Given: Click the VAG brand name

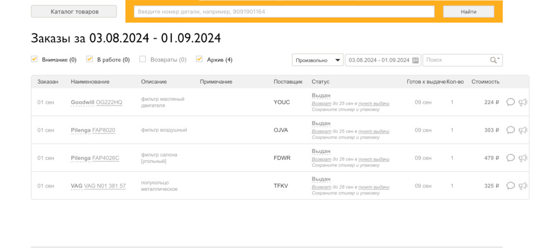Looking at the screenshot, I should (77, 186).
